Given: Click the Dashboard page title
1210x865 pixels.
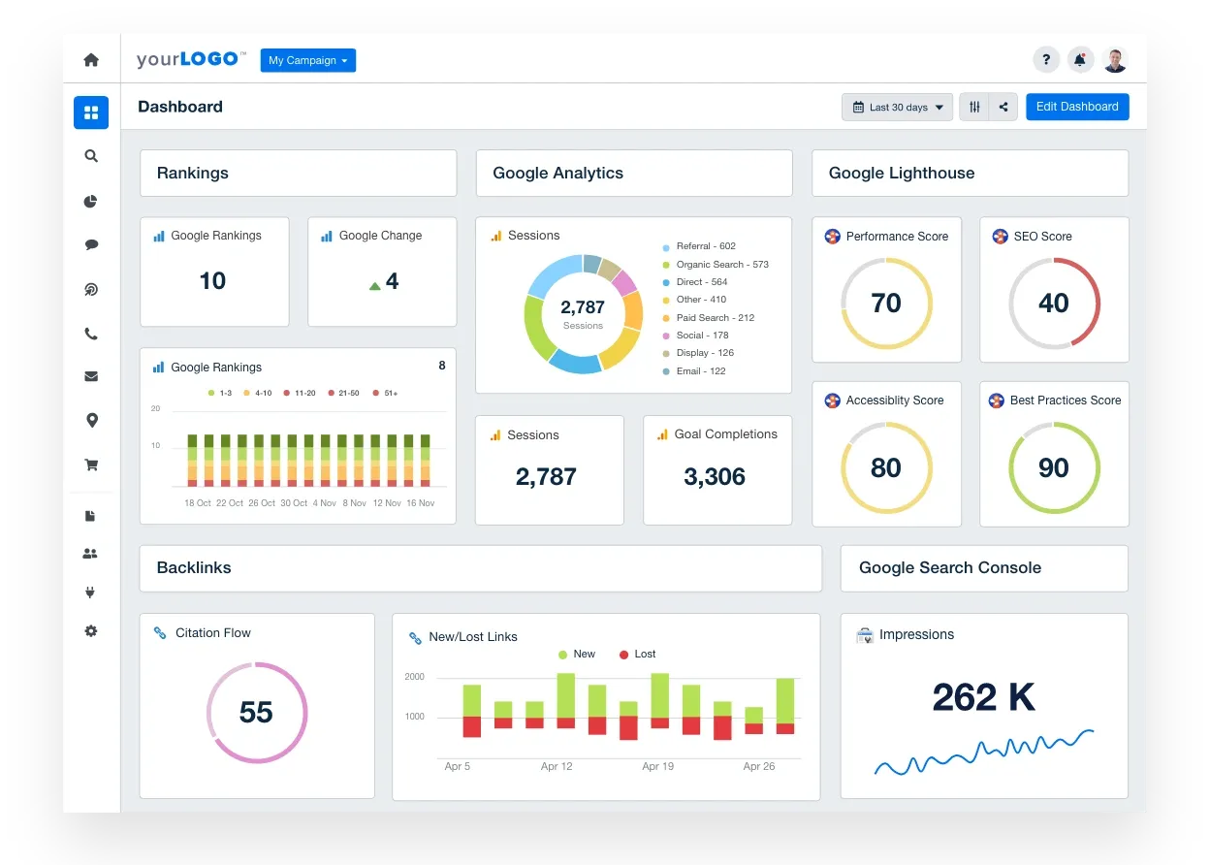Looking at the screenshot, I should (180, 107).
